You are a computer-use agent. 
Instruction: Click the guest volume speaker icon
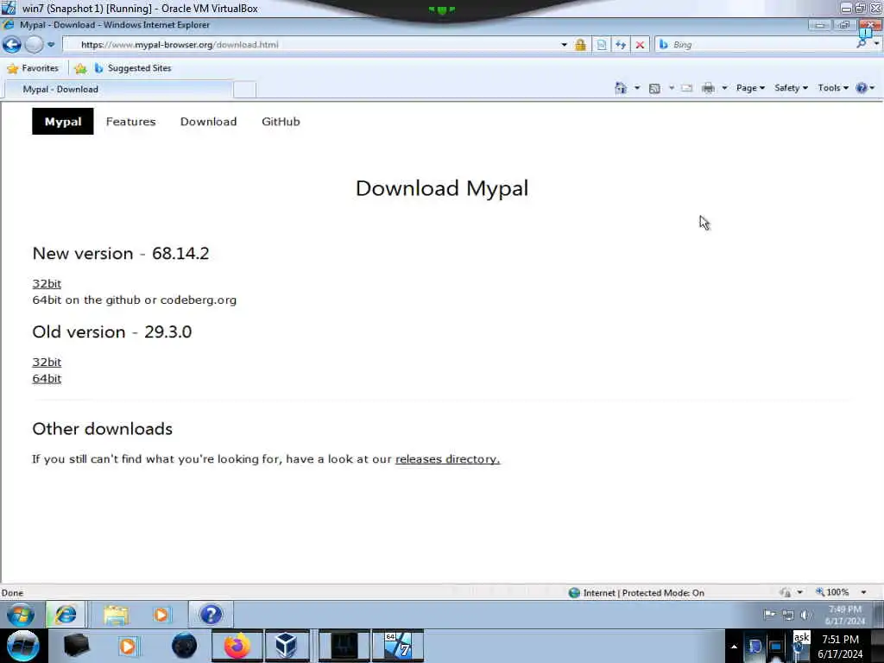[x=805, y=615]
